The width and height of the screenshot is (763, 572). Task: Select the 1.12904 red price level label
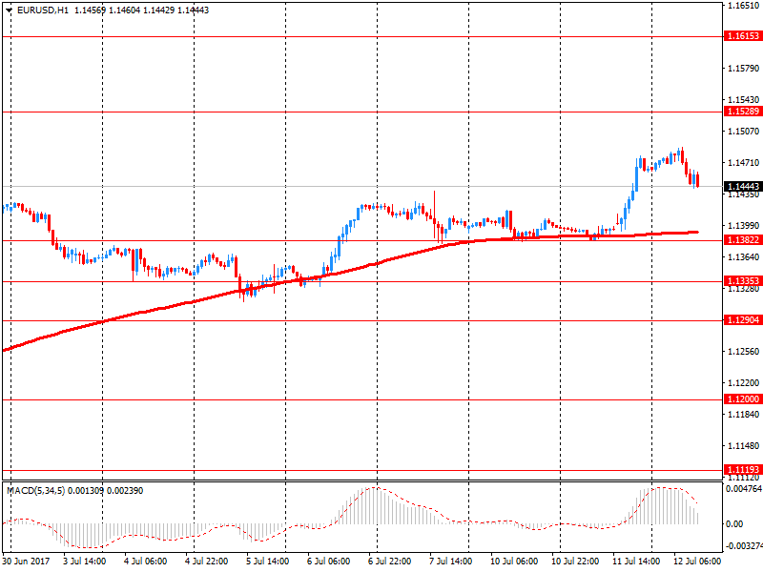pos(743,320)
